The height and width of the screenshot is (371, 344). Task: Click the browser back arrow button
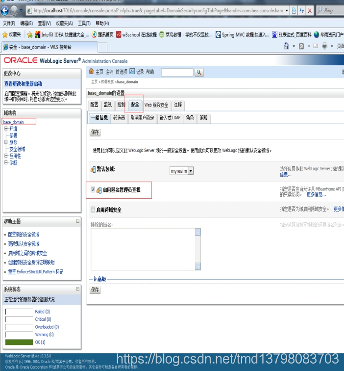coord(4,10)
